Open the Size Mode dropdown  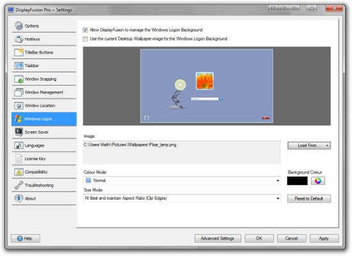pos(182,198)
